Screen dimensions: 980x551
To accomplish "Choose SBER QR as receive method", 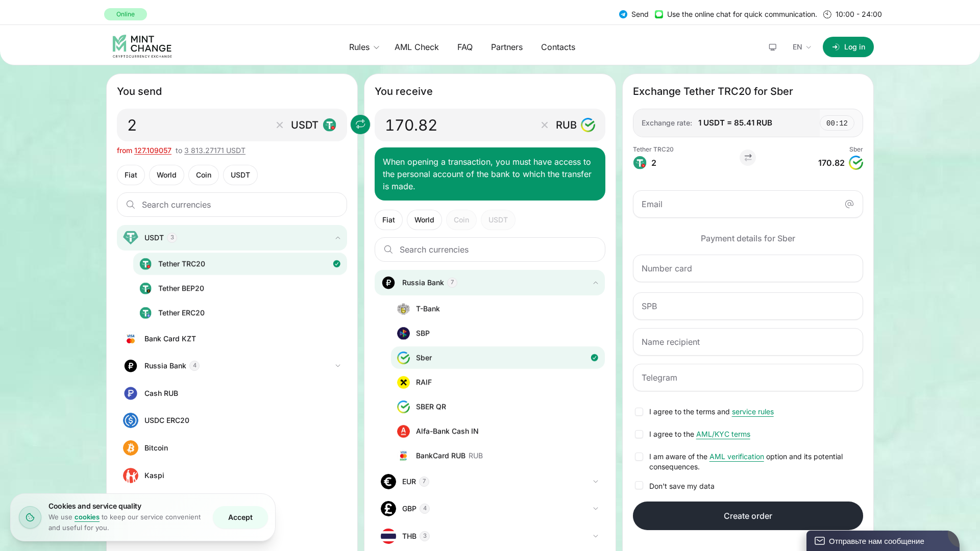I will point(498,407).
